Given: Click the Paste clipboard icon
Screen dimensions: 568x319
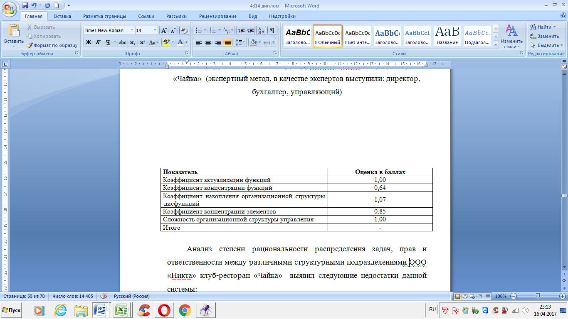Looking at the screenshot, I should point(14,31).
